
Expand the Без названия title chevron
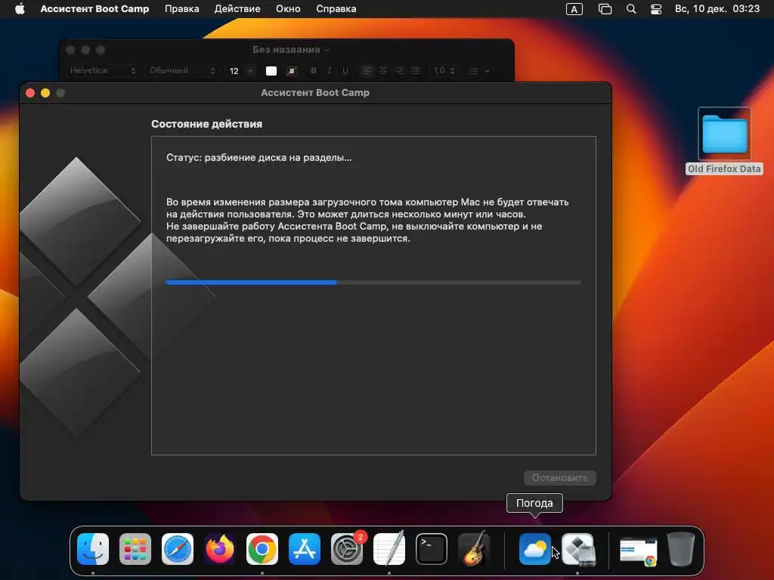click(327, 50)
